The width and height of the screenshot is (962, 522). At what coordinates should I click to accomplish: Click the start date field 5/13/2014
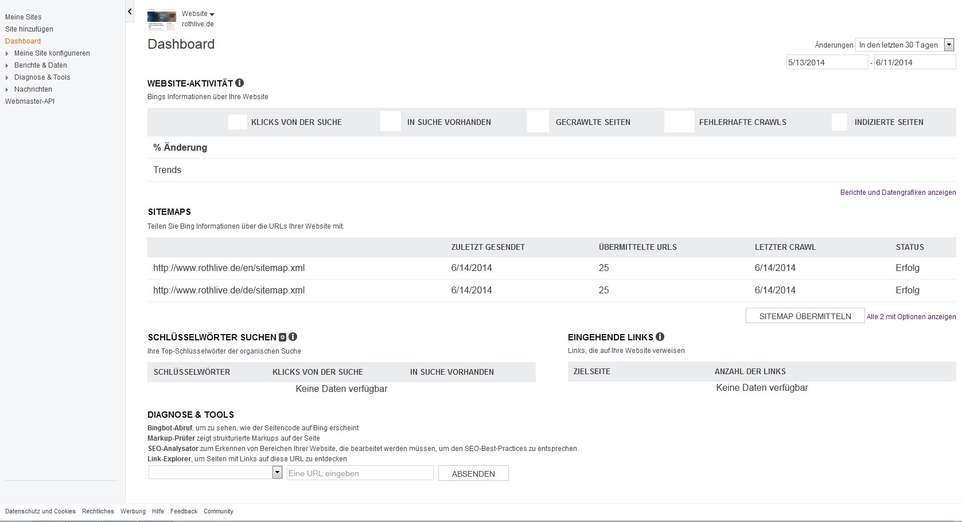pos(827,62)
